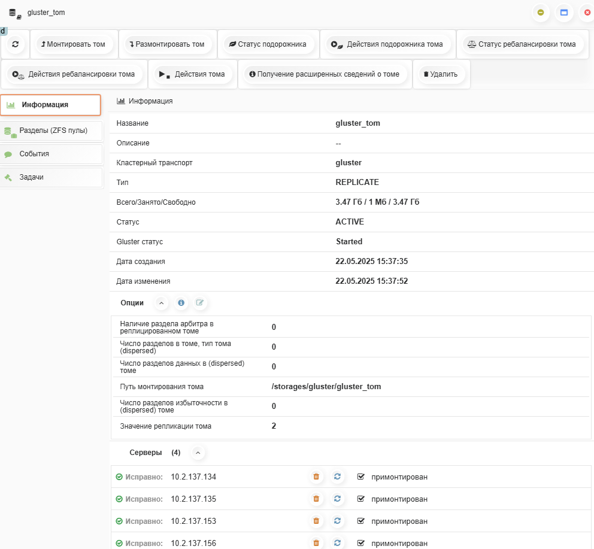Click the replication value 2
This screenshot has height=549, width=594.
point(274,426)
